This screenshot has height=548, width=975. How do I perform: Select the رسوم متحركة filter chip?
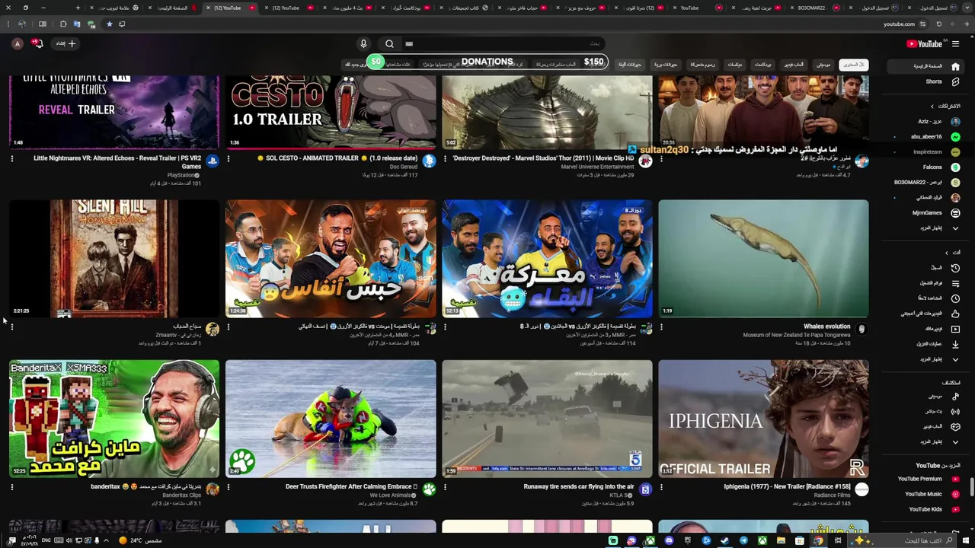(703, 65)
